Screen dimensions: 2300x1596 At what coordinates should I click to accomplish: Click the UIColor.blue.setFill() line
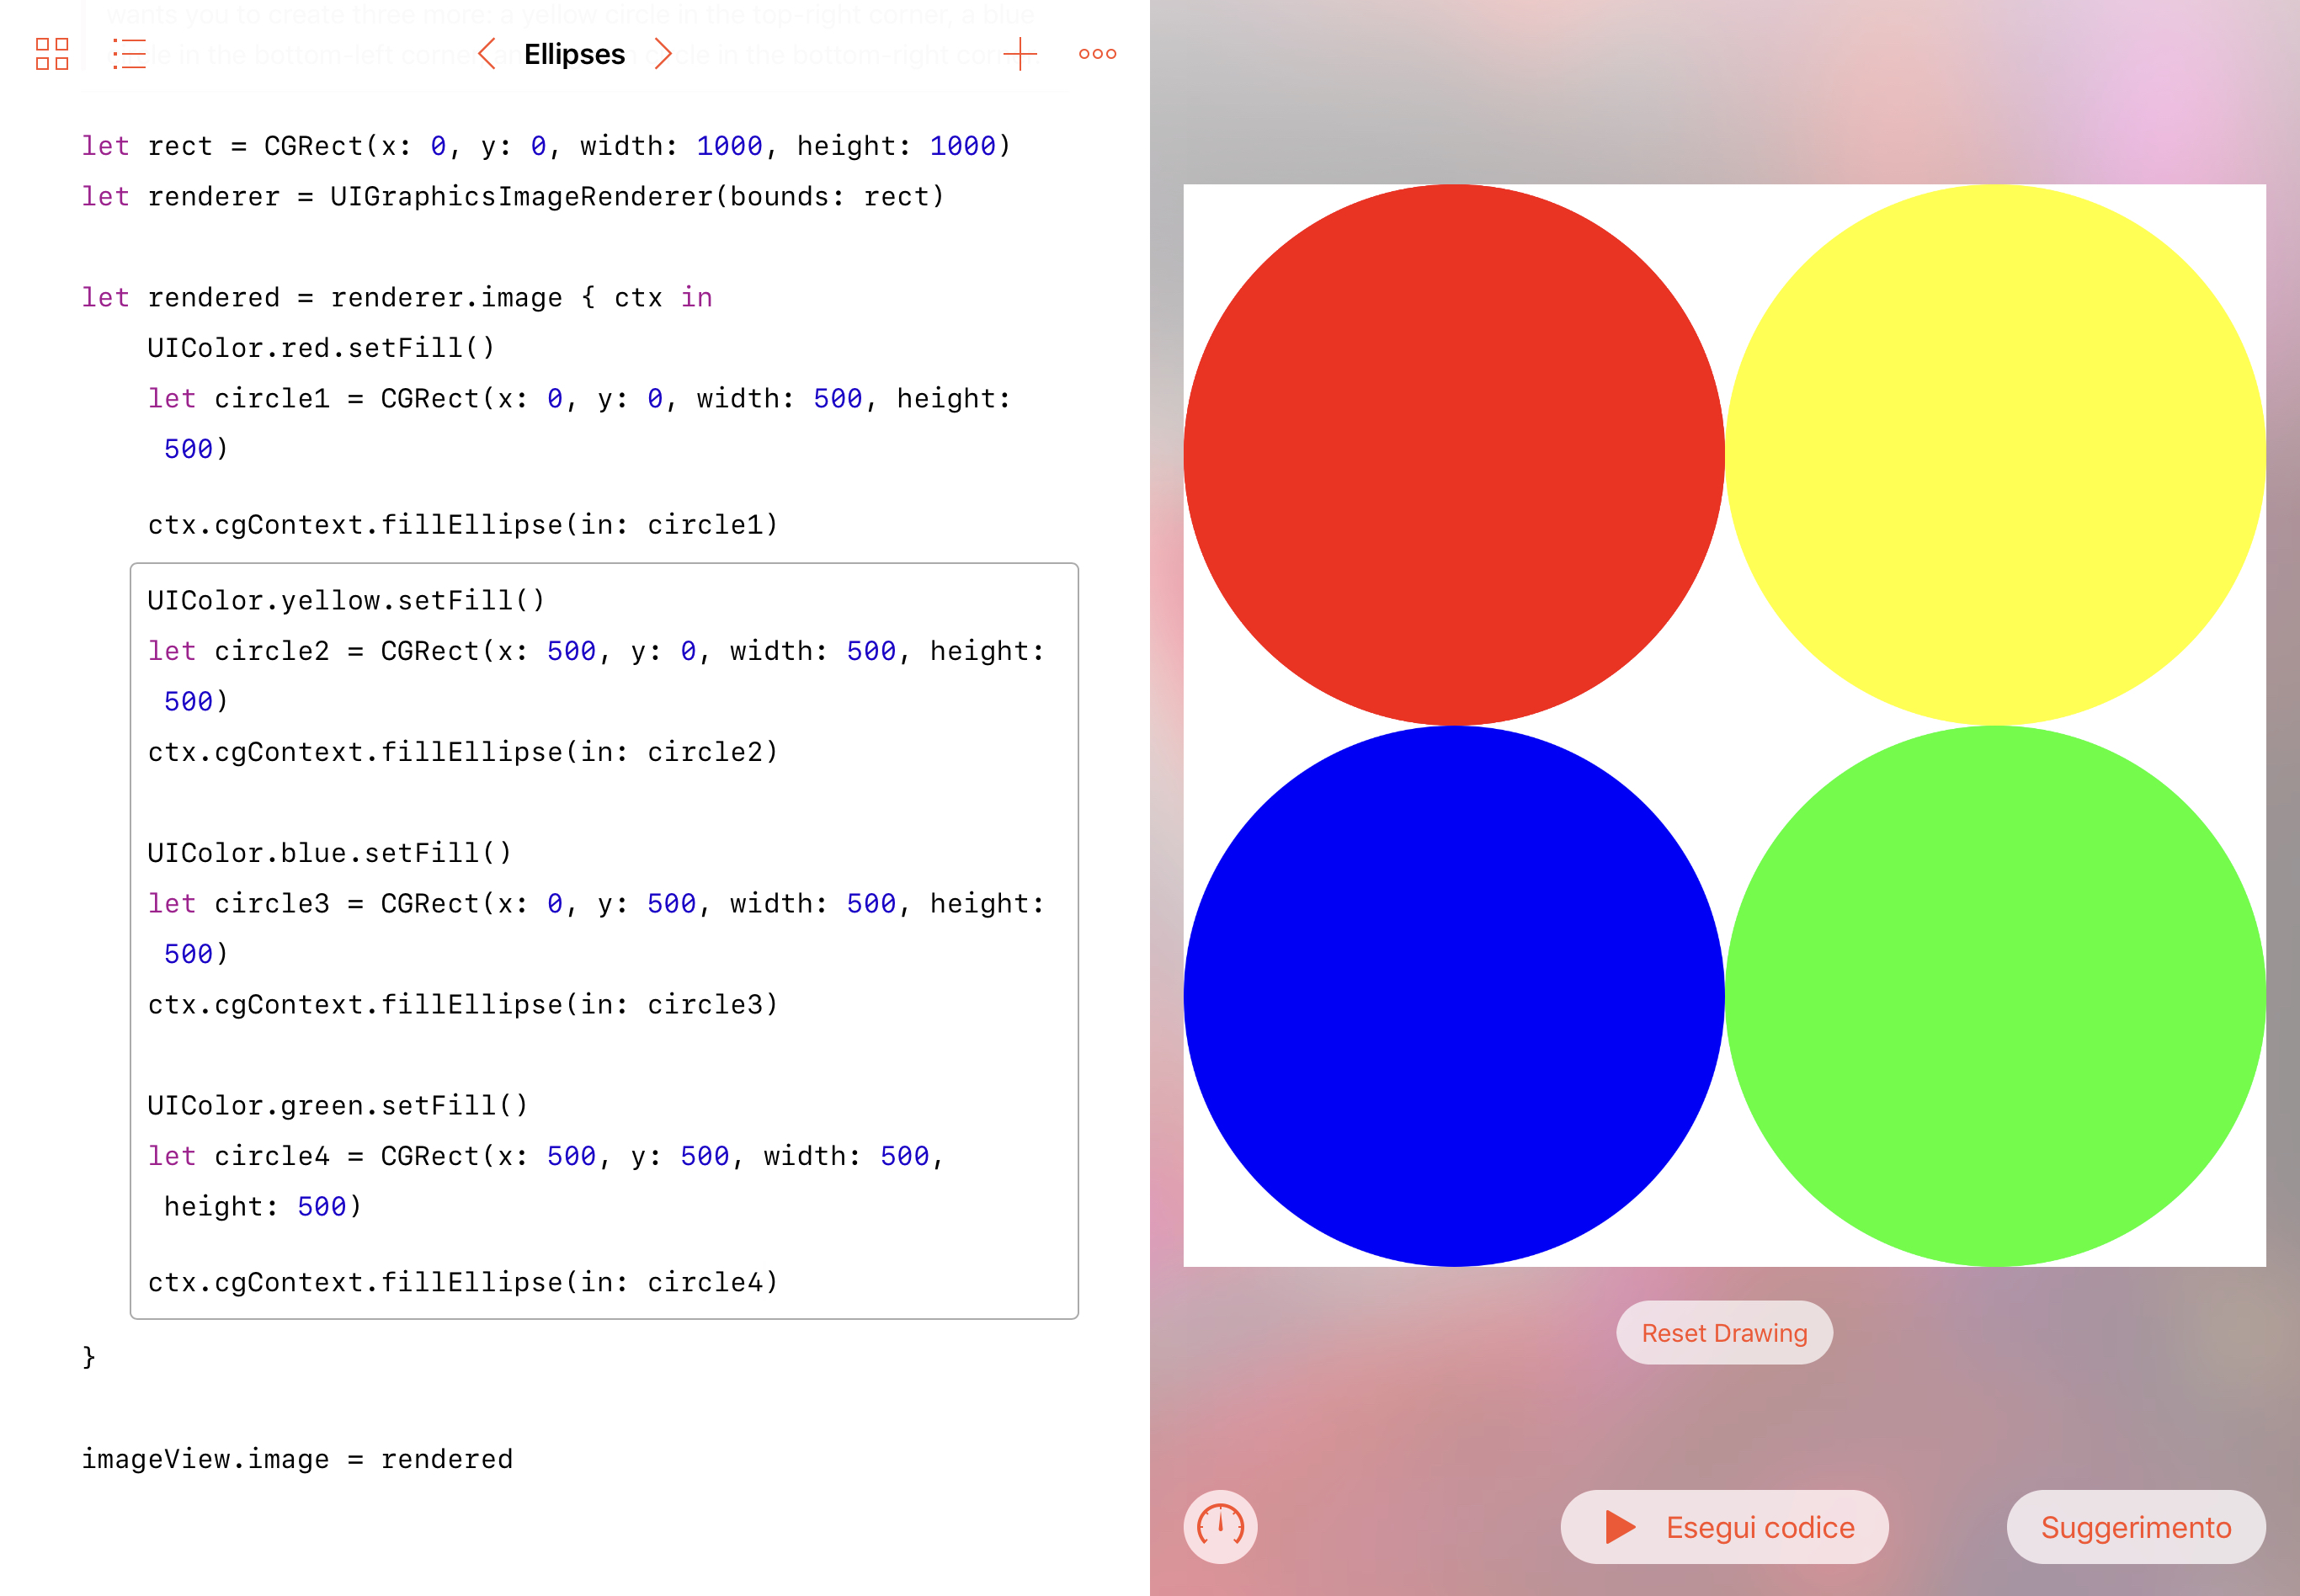pyautogui.click(x=329, y=853)
